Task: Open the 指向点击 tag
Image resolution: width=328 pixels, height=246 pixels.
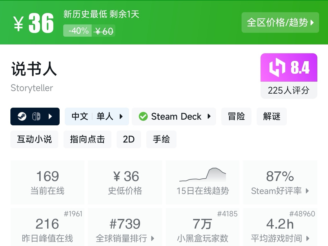Action: (x=87, y=139)
